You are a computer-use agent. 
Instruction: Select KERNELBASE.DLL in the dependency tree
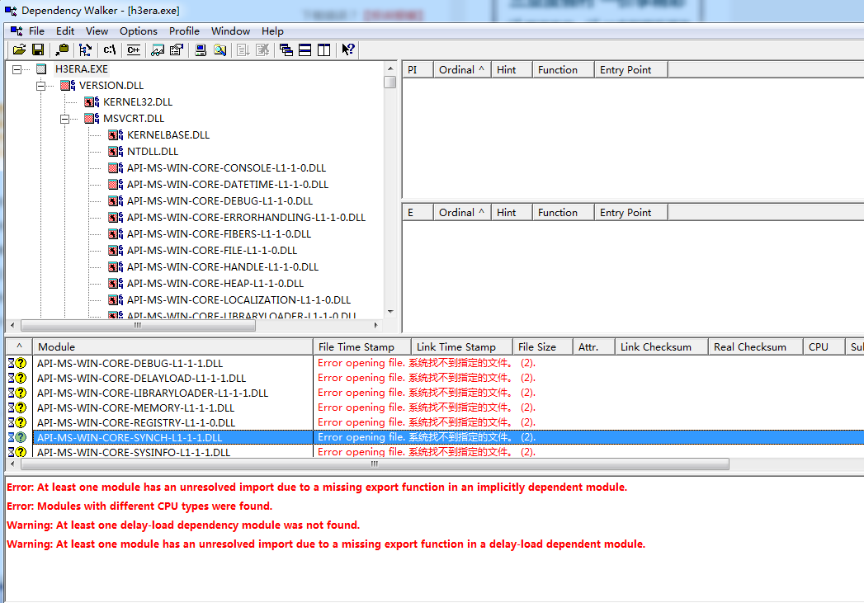click(168, 135)
